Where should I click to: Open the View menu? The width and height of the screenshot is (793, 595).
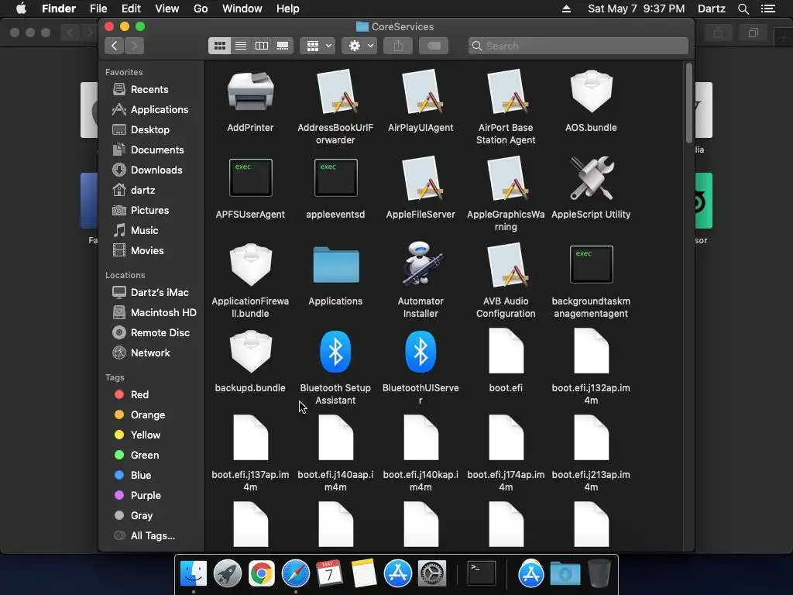167,9
